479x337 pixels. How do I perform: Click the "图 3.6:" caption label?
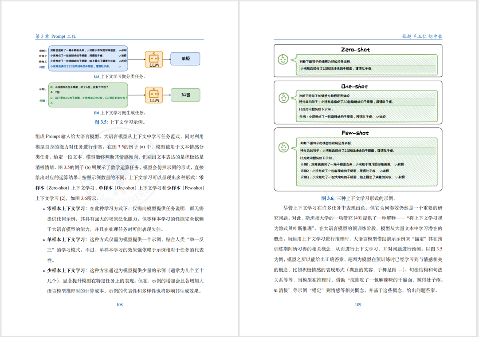[x=328, y=198]
